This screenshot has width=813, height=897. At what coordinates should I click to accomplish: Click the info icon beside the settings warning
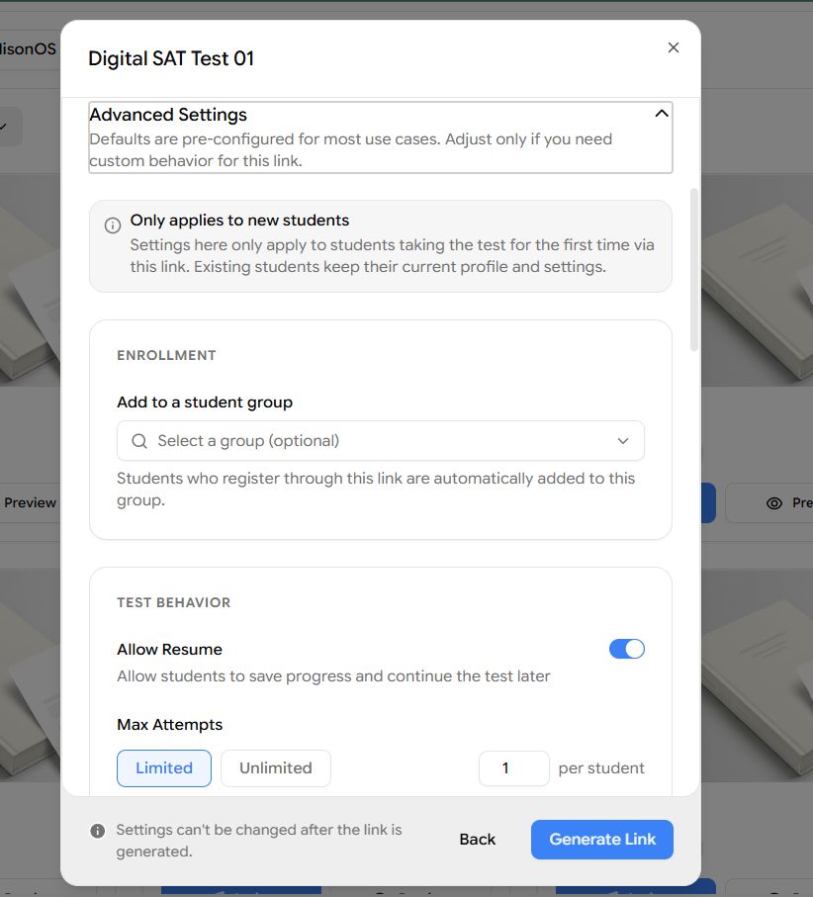(98, 831)
